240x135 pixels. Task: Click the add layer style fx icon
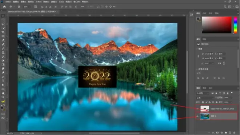click(x=213, y=132)
